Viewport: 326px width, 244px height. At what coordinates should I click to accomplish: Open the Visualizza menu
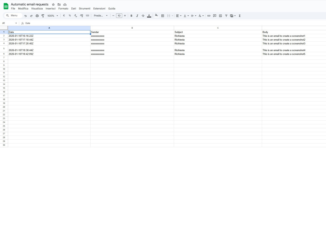tap(37, 9)
